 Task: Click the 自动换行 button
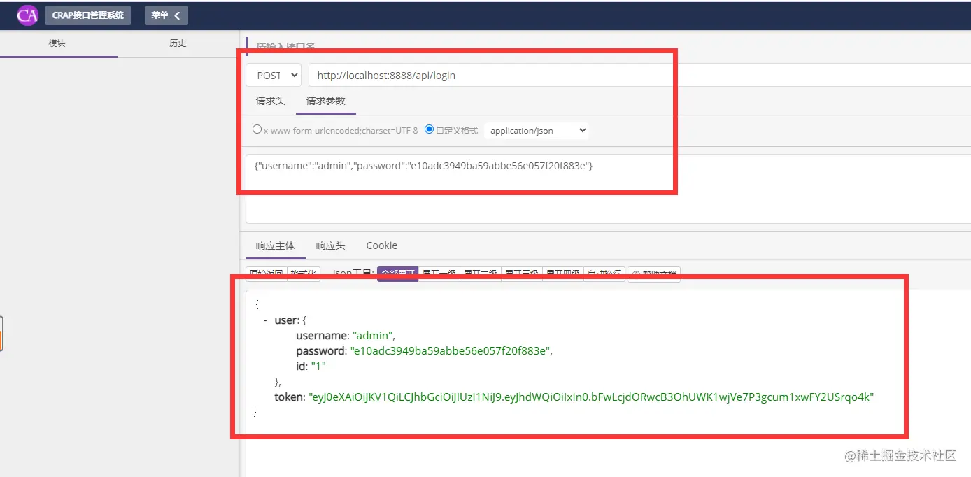604,273
